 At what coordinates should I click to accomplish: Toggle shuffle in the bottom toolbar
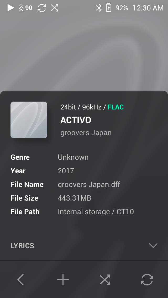coord(105,280)
